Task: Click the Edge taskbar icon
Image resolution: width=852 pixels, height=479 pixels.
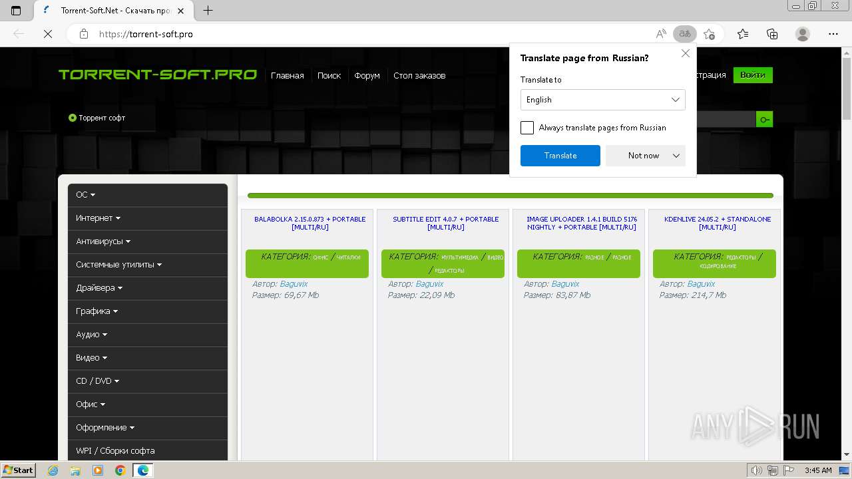Action: pyautogui.click(x=142, y=470)
